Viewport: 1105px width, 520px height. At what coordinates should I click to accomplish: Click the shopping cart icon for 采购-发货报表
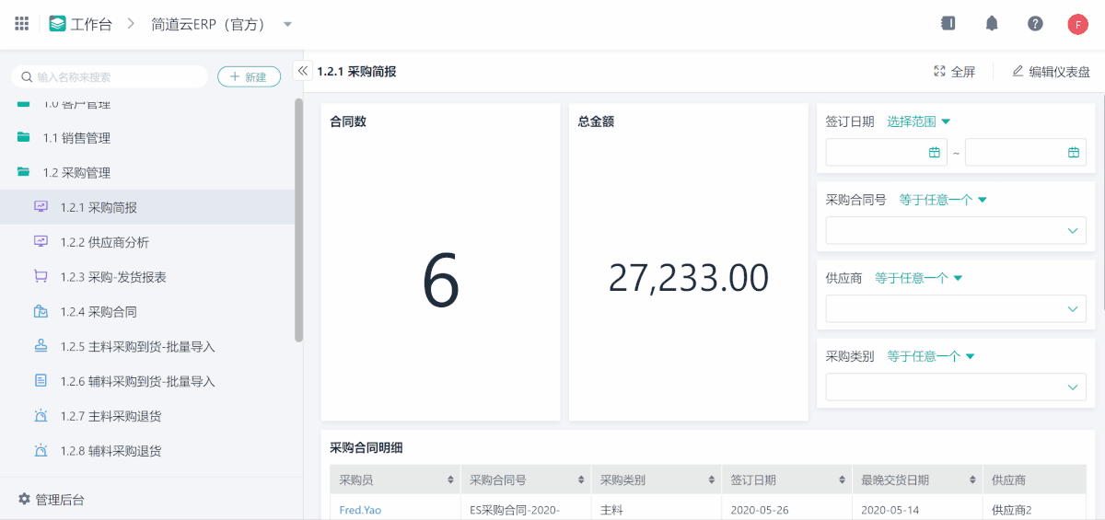tap(41, 277)
